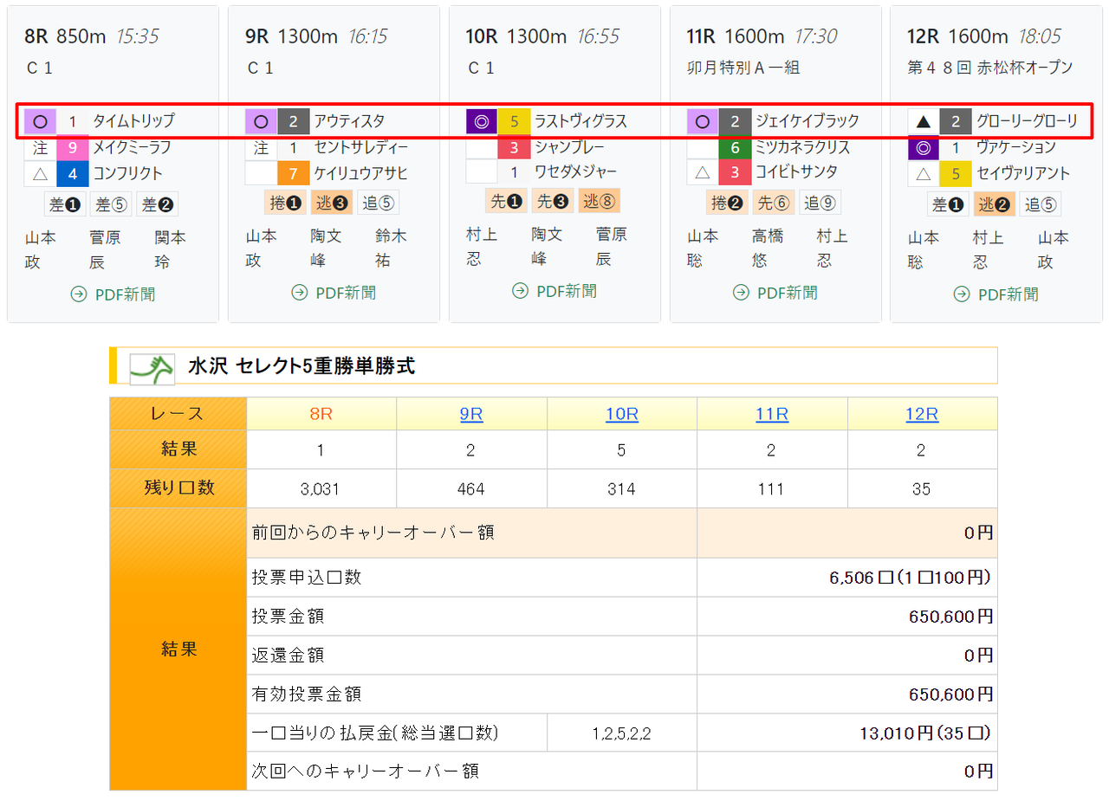Click the orange 8R header in the results table
This screenshot has width=1109, height=801.
(x=321, y=414)
